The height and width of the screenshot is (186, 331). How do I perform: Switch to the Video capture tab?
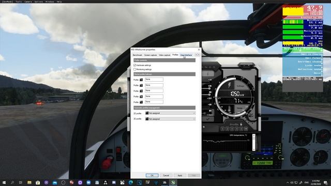click(164, 55)
